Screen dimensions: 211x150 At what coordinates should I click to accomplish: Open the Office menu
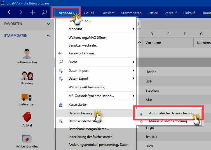pyautogui.click(x=153, y=13)
